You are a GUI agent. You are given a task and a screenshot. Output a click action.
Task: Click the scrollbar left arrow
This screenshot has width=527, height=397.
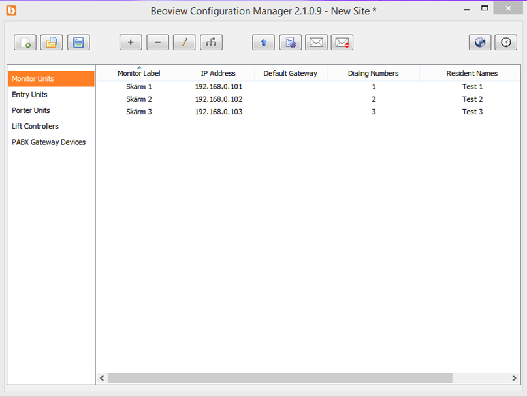coord(102,378)
